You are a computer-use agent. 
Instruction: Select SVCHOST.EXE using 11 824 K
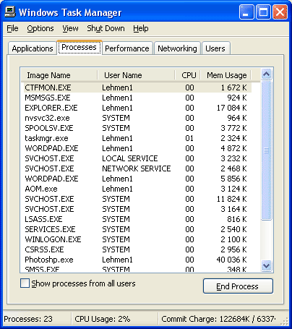point(137,199)
